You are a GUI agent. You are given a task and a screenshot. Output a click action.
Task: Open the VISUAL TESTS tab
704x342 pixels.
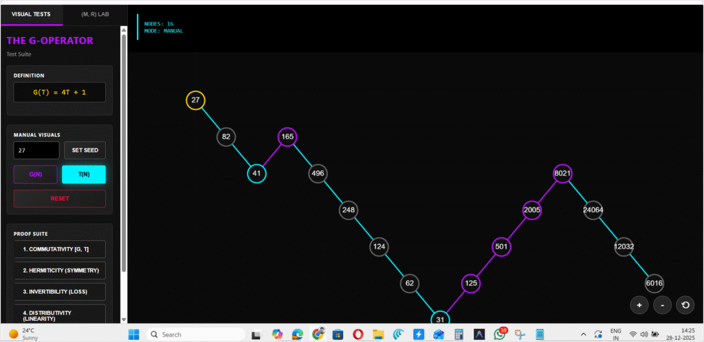point(31,14)
